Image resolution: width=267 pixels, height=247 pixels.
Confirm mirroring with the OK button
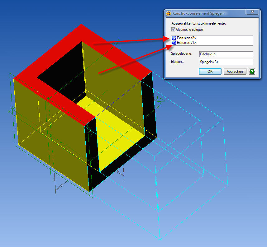click(210, 72)
